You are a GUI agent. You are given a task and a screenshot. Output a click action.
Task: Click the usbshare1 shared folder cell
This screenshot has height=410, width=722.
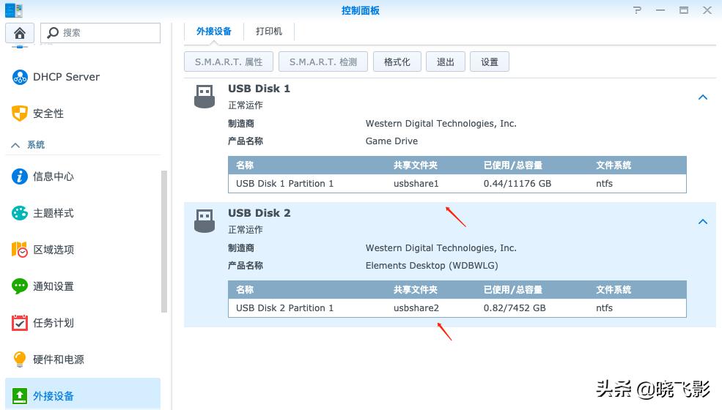[416, 184]
